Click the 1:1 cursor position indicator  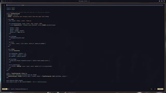[x=155, y=89]
